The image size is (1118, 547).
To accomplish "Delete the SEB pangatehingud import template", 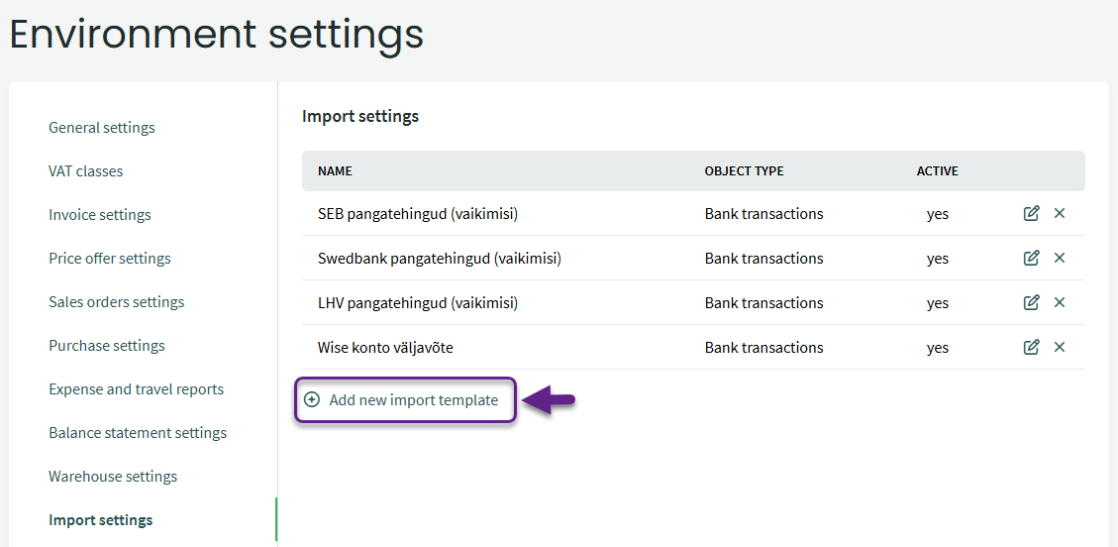I will [x=1060, y=213].
